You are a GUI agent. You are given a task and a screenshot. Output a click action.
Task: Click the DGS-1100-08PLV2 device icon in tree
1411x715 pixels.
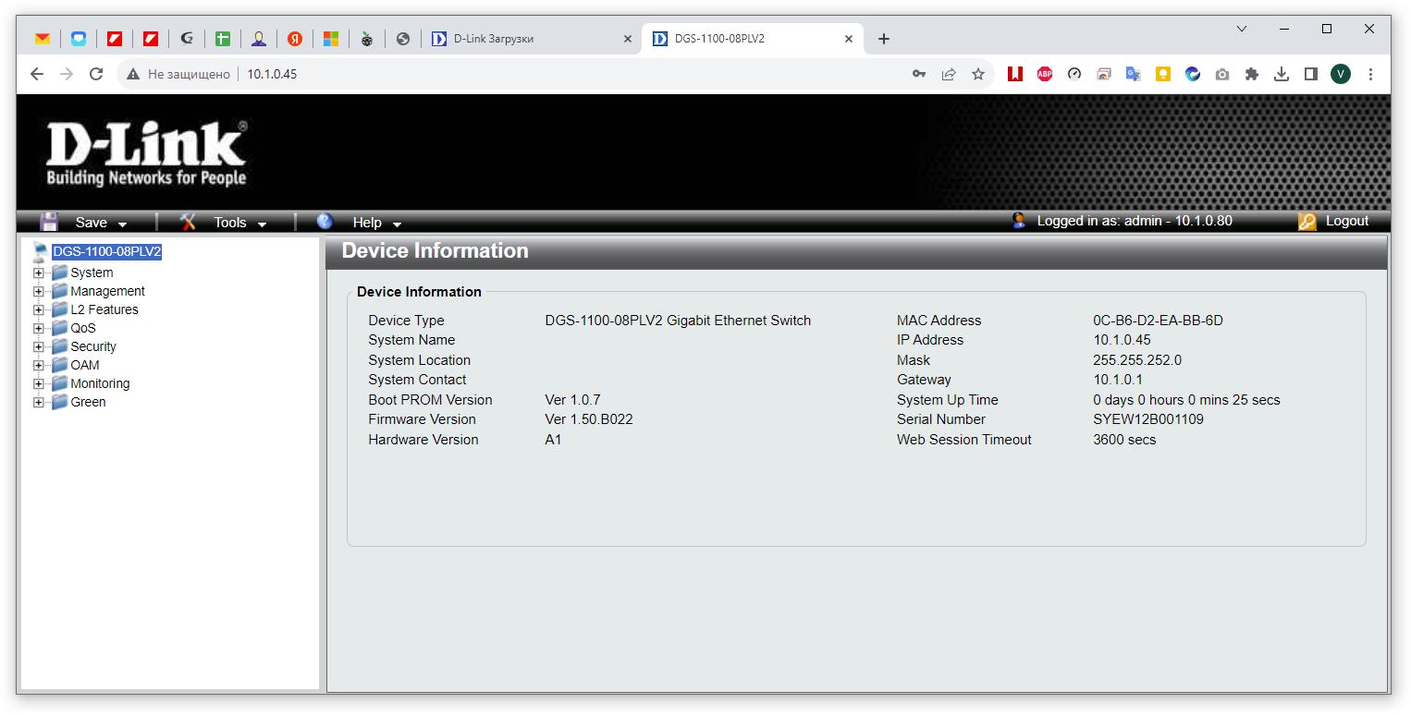tap(40, 251)
